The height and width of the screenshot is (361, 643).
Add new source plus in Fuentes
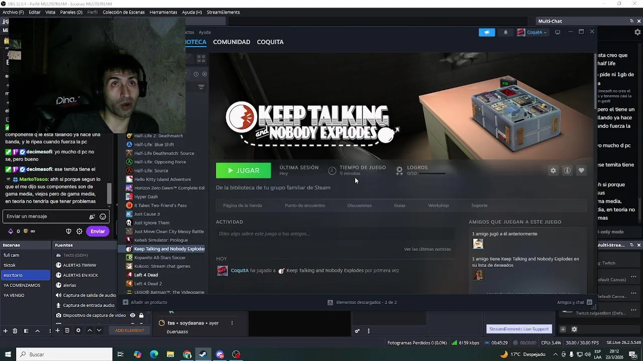point(57,330)
